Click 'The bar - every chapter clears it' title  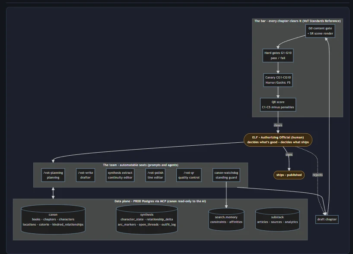[297, 21]
